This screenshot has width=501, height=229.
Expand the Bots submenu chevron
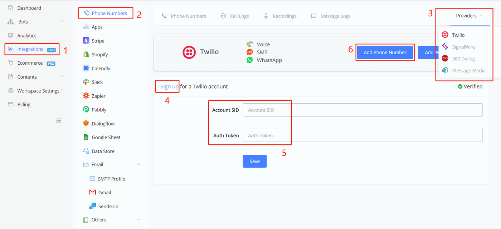pos(62,21)
